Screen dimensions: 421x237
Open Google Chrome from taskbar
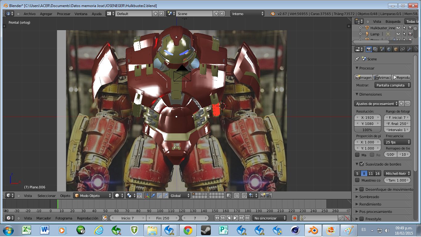point(188,230)
